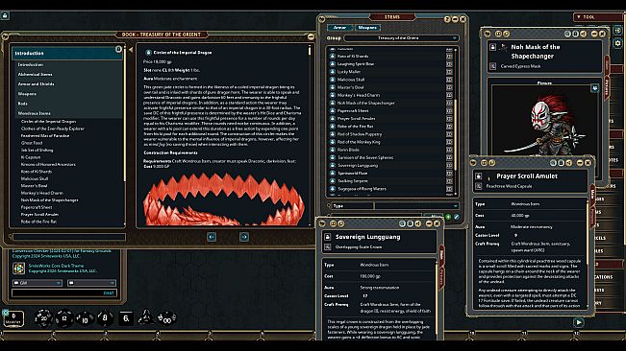This screenshot has height=351, width=626.
Task: Open Ghost Food entry
Action: click(x=32, y=143)
